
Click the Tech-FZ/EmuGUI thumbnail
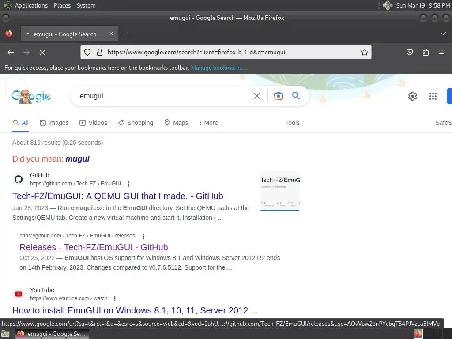coord(280,192)
